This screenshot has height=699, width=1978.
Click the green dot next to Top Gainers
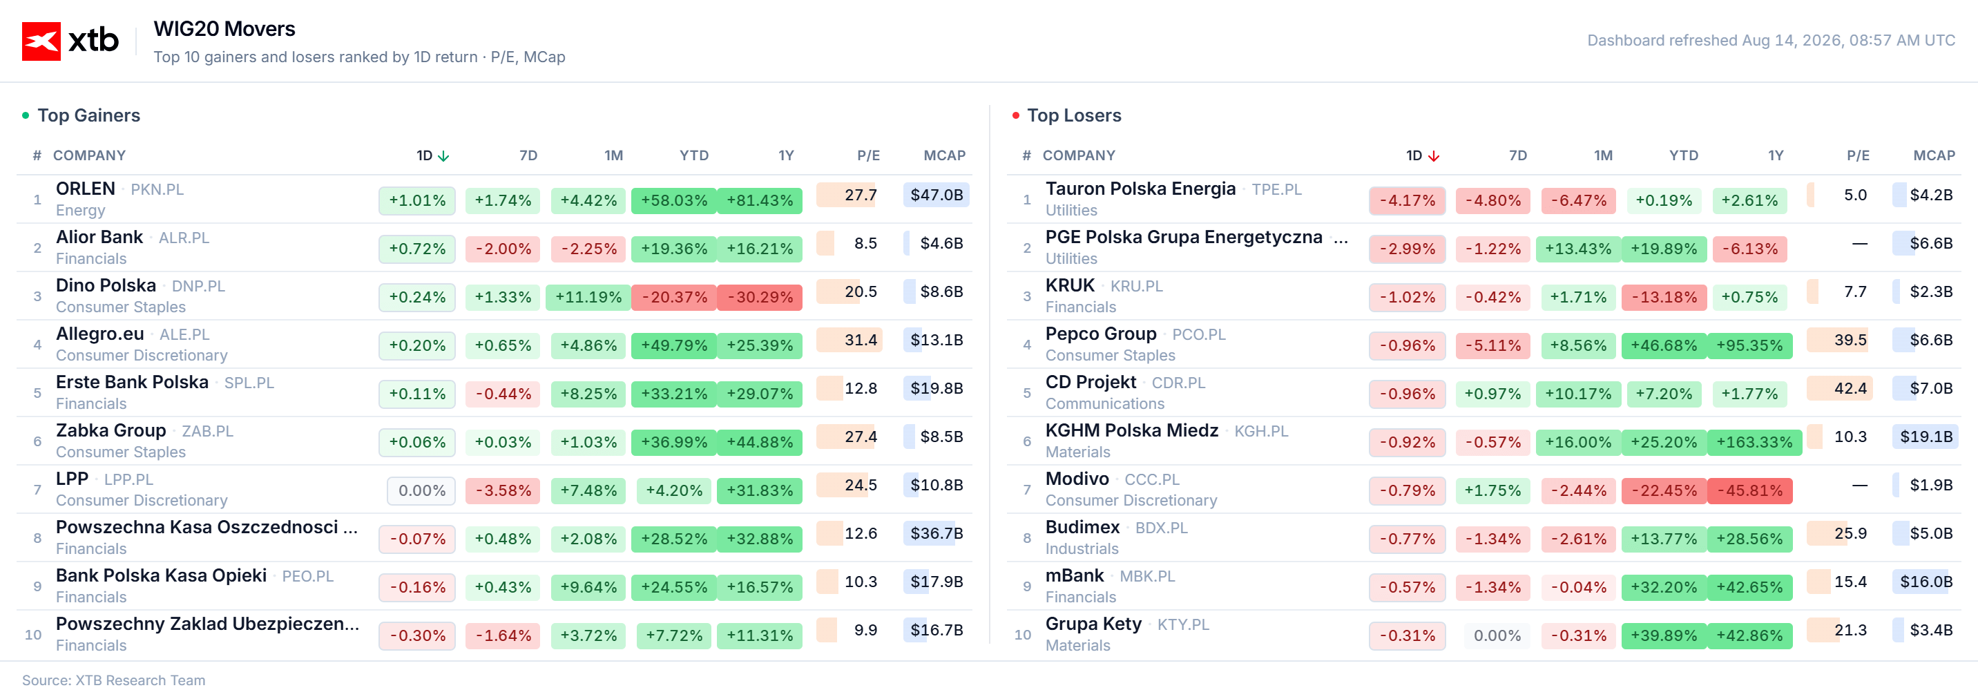coord(26,115)
